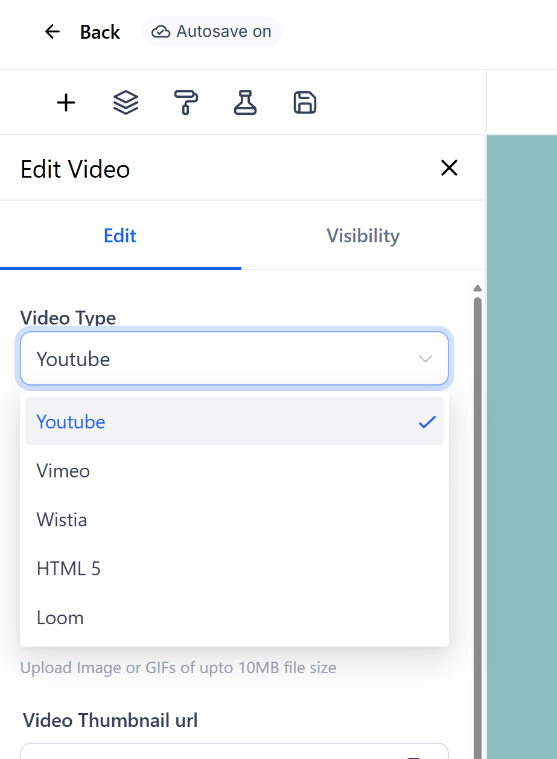
Task: Select the Edit tab
Action: tap(119, 236)
